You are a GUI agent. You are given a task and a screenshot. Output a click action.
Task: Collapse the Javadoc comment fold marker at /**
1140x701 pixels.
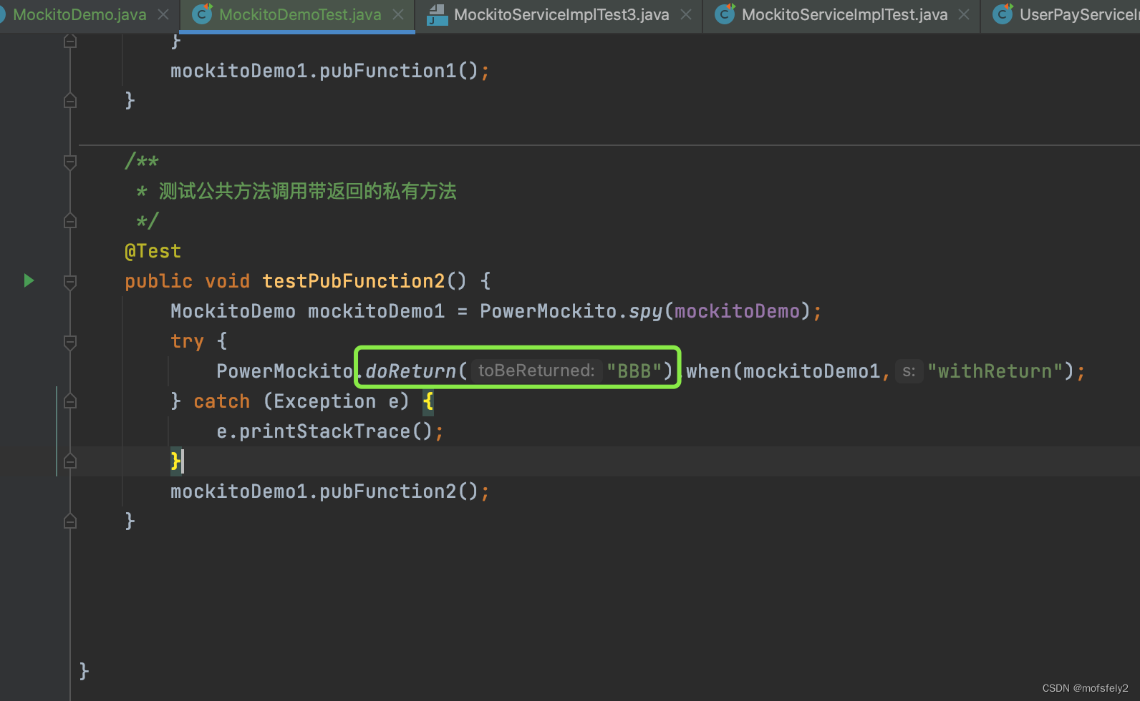(x=70, y=162)
